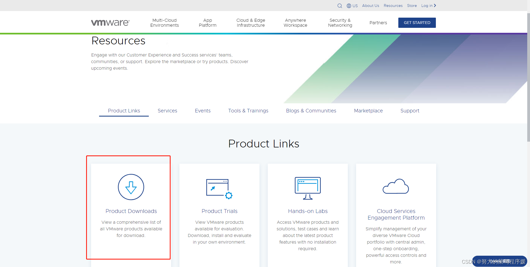Open Cloud & Edge Infrastructure menu

(x=251, y=23)
